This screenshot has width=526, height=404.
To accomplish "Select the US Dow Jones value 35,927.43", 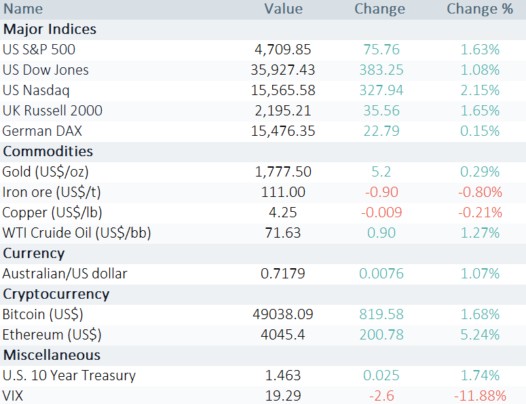I will (x=283, y=70).
